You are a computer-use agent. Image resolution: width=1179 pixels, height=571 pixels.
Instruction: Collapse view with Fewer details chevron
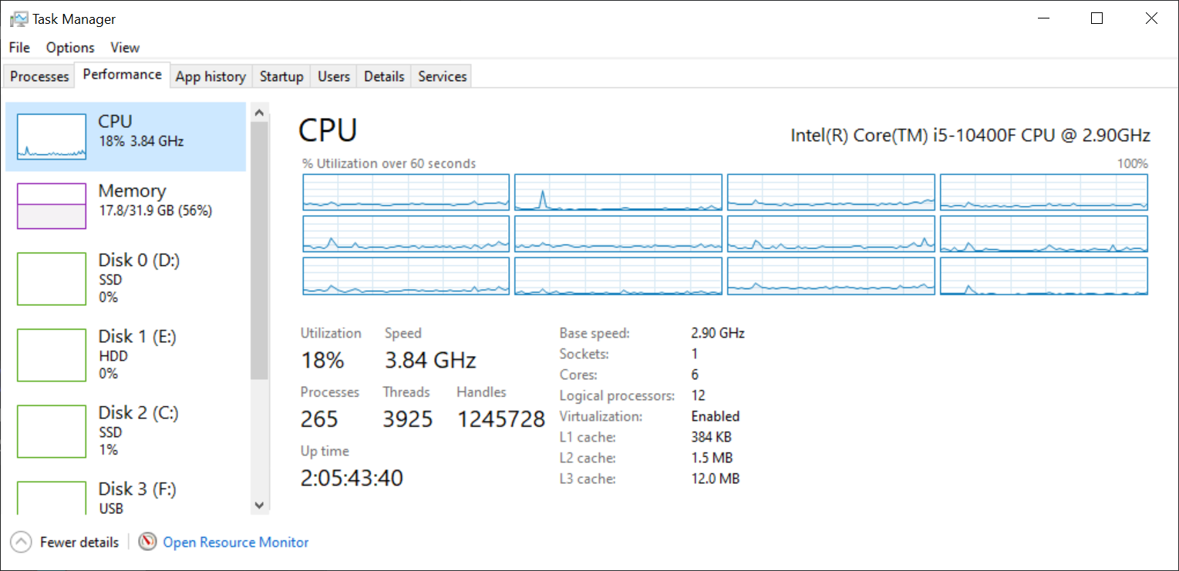22,542
